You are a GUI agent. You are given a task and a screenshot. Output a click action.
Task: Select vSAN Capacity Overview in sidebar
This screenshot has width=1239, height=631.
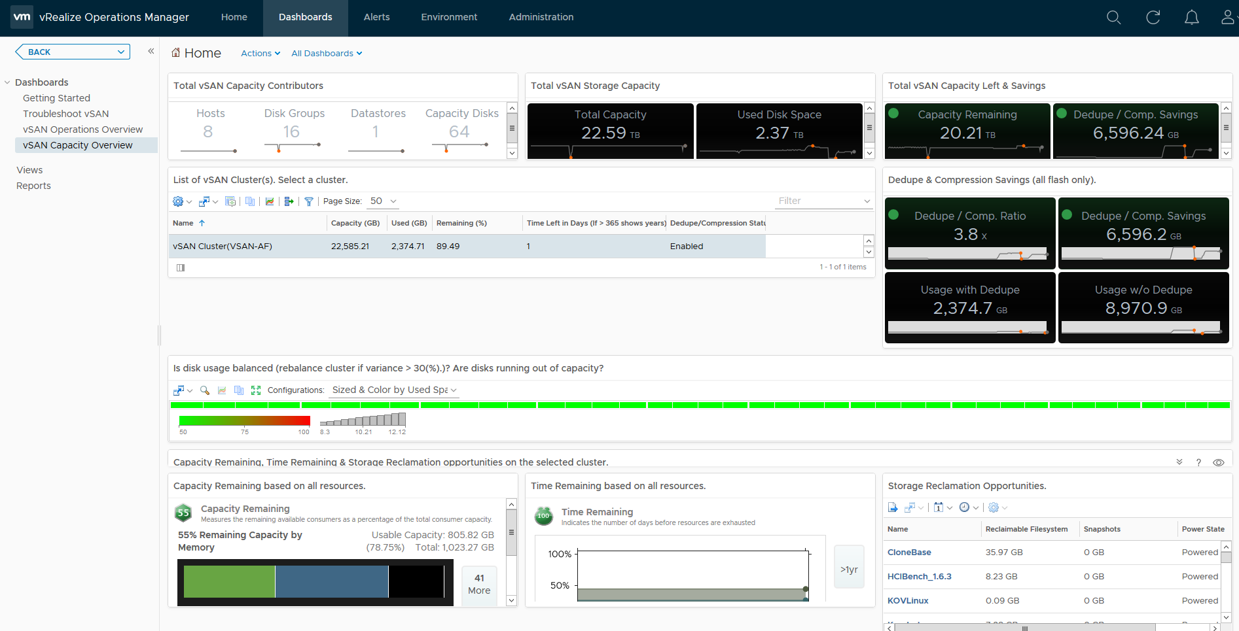pyautogui.click(x=86, y=145)
